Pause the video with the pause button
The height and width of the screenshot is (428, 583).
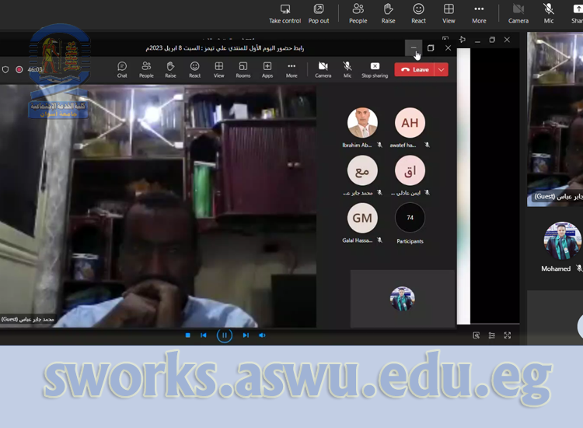[x=224, y=335]
